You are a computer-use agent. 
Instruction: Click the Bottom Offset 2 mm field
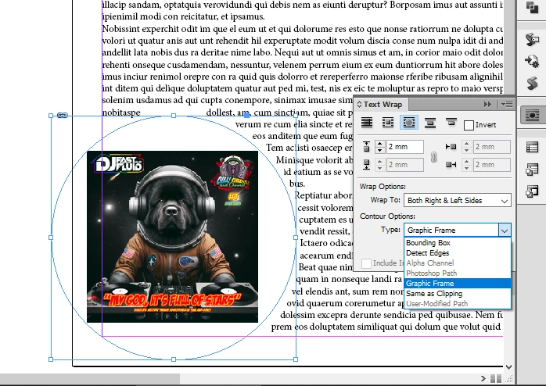coord(404,165)
